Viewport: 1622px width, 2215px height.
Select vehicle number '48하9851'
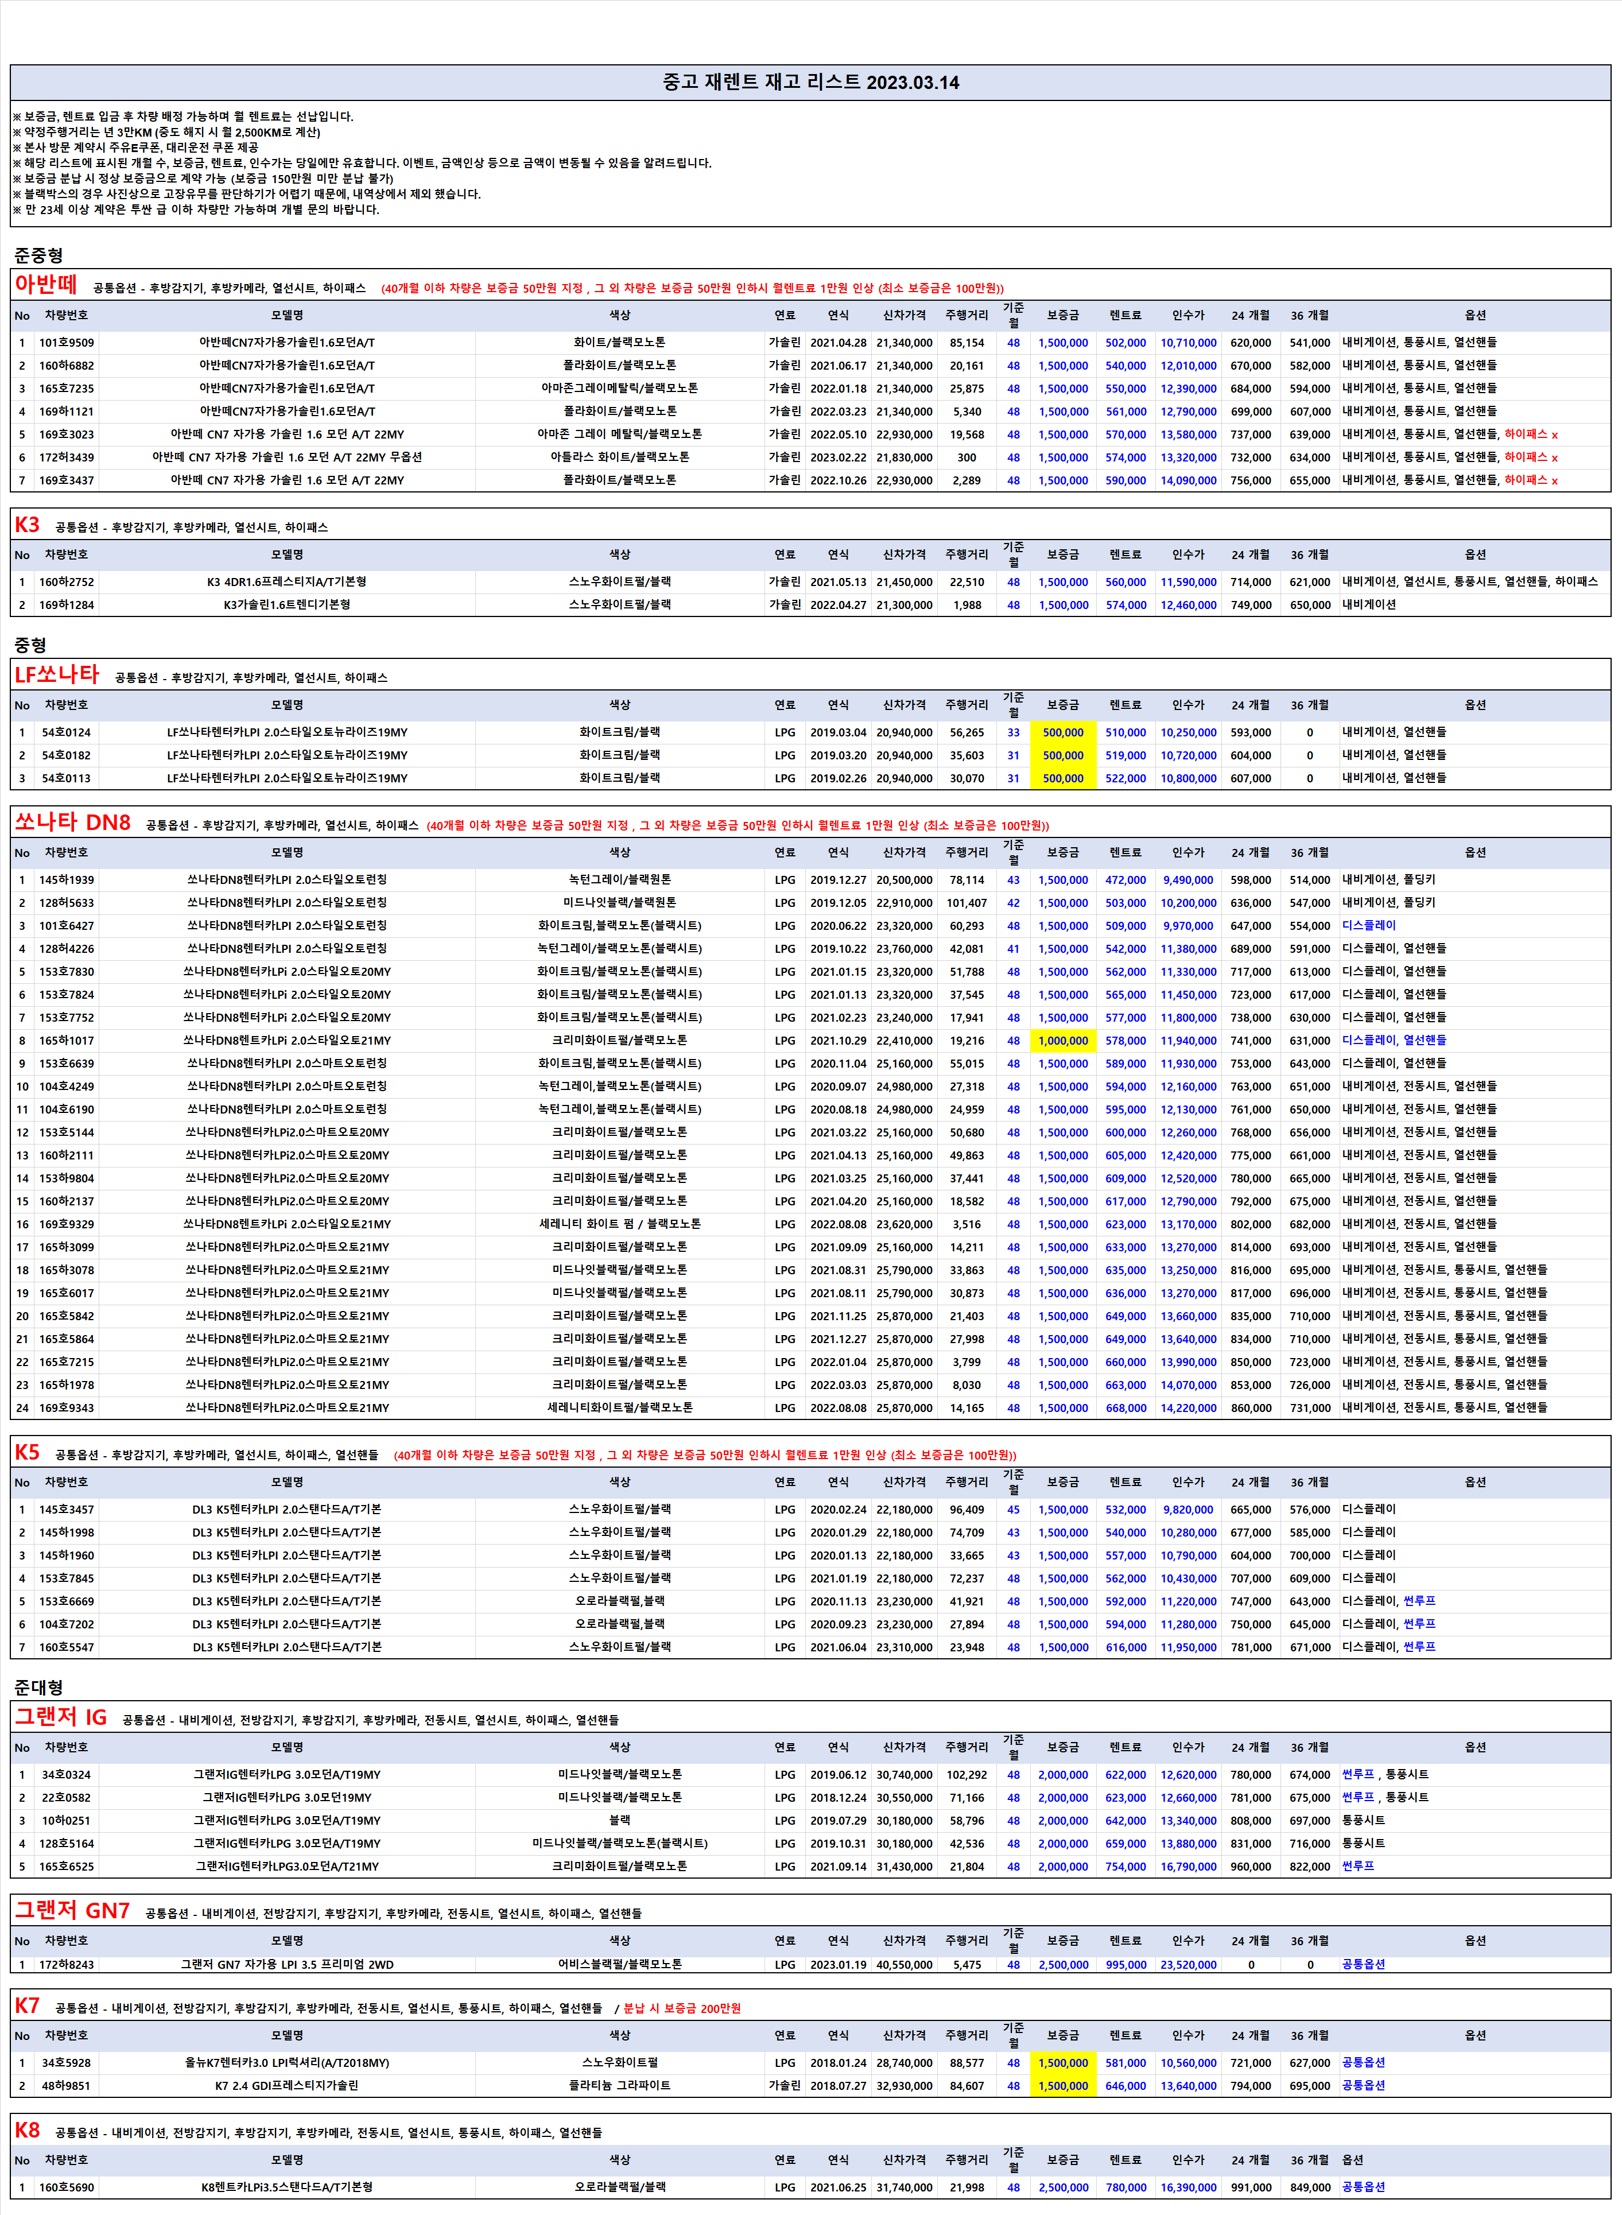click(67, 2085)
